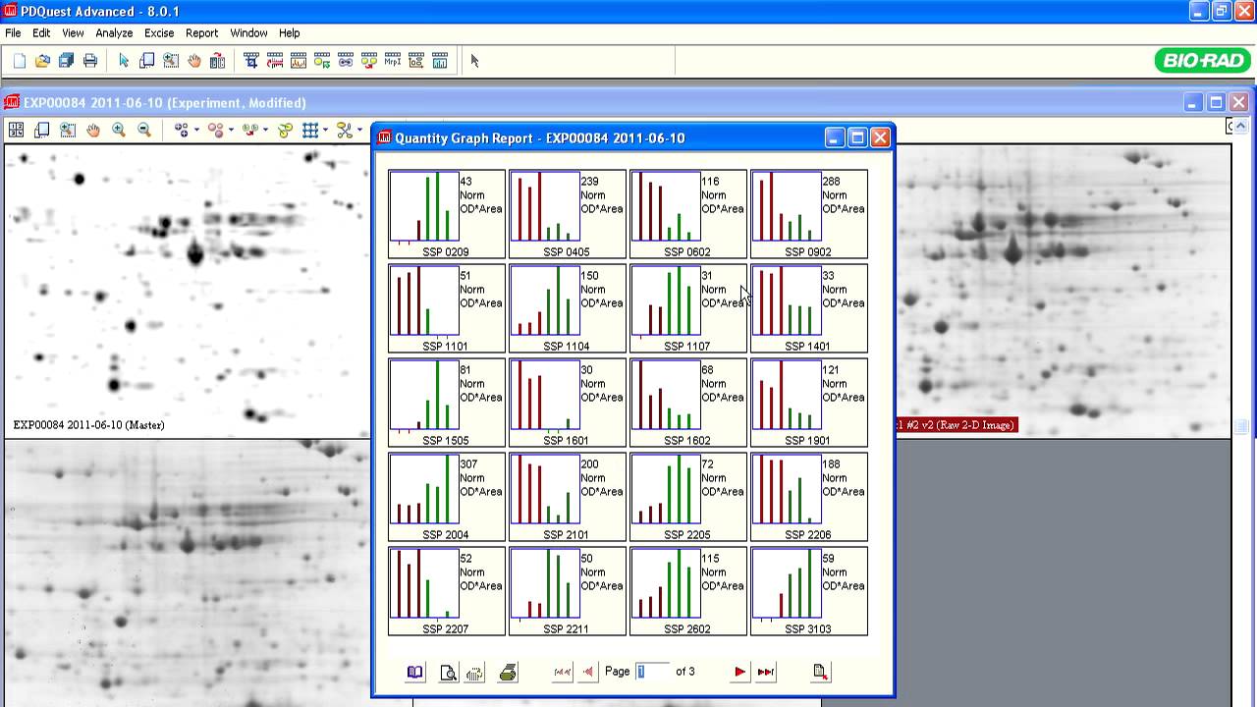Click the tile windows icon in main toolbar
Image resolution: width=1257 pixels, height=707 pixels.
(146, 61)
